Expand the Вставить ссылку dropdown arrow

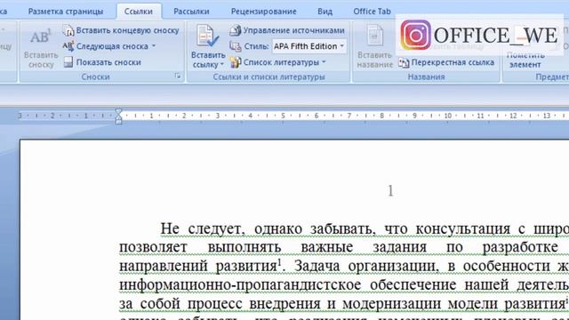pyautogui.click(x=222, y=65)
